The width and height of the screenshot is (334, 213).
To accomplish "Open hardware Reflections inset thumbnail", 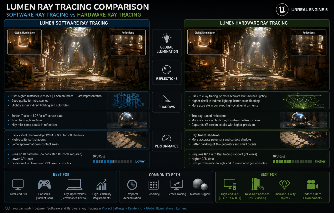I will point(309,42).
